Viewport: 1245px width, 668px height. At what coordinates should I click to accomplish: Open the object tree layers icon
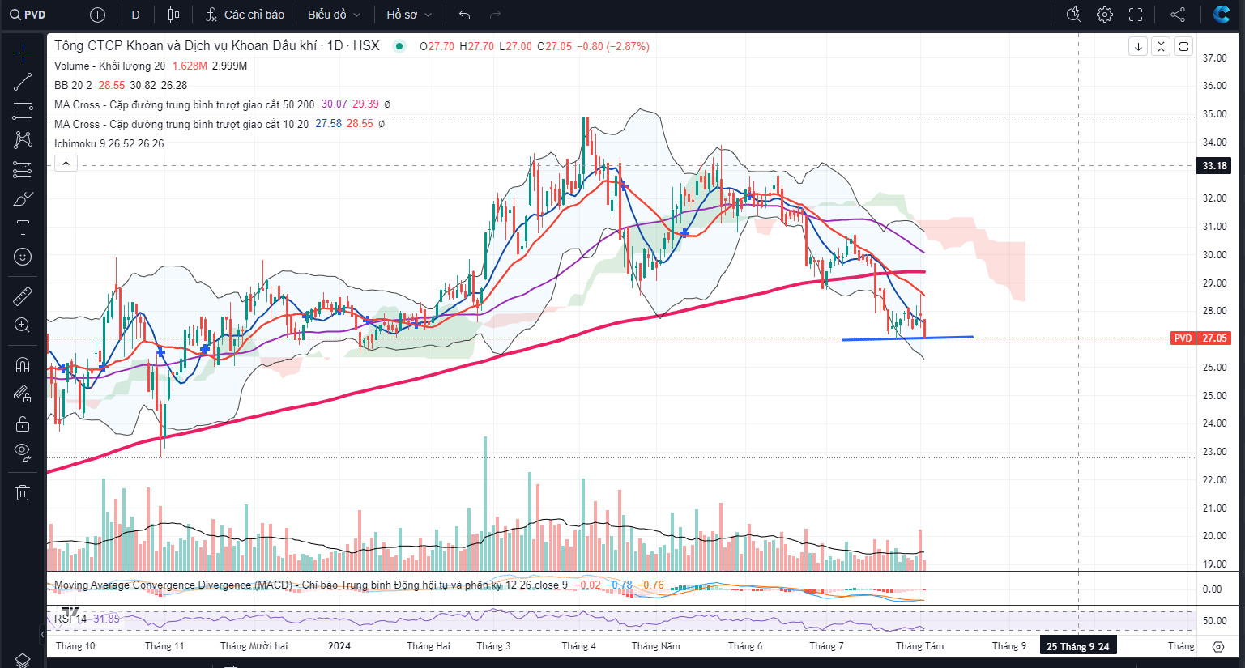point(23,660)
